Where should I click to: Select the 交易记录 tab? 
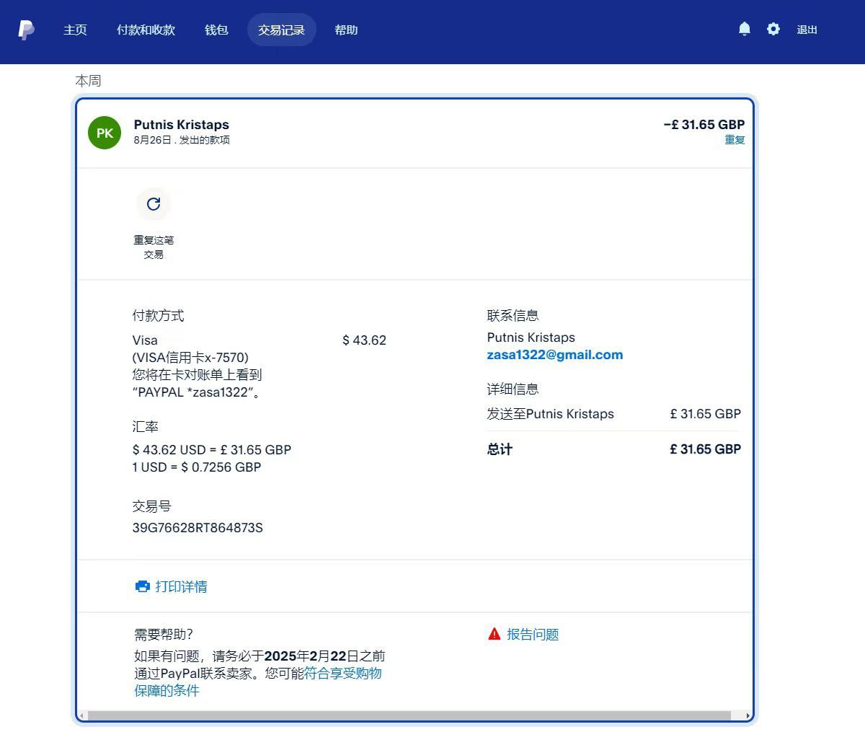coord(281,30)
